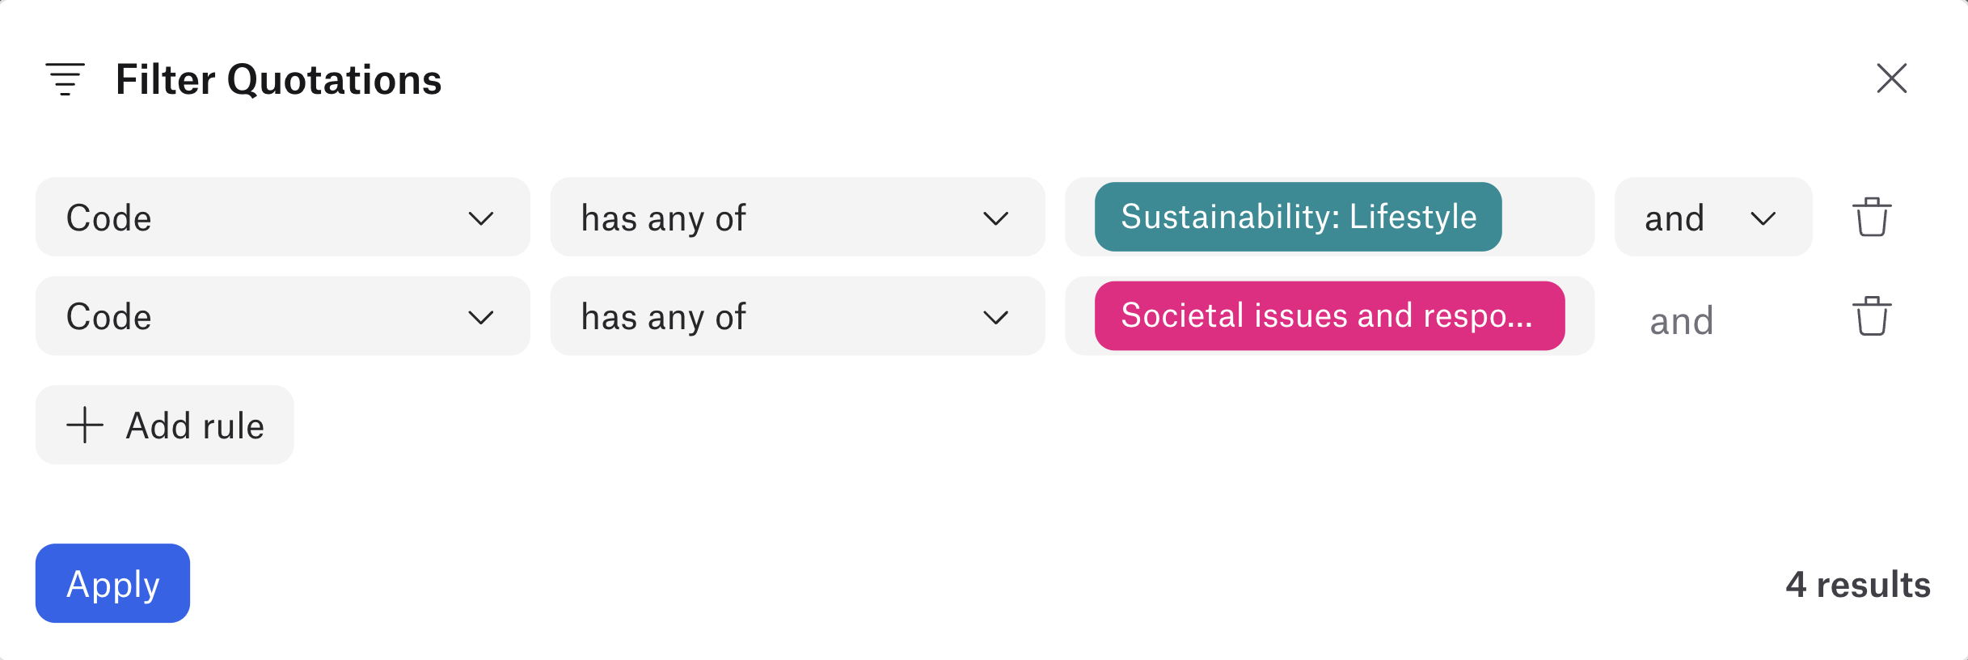This screenshot has height=660, width=1968.
Task: Delete the Societal issues rule via trash icon
Action: (x=1871, y=316)
